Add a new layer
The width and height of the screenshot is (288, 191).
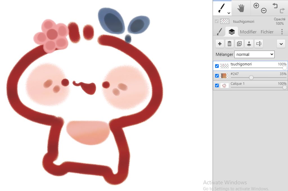(x=220, y=44)
